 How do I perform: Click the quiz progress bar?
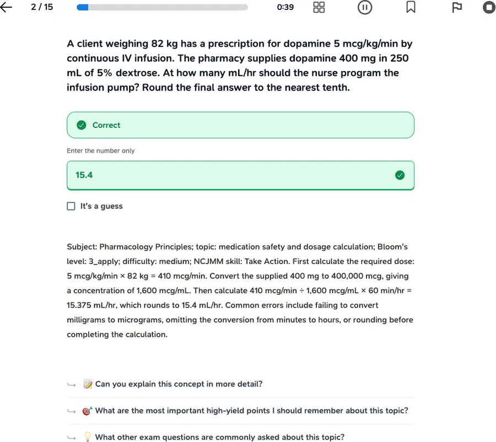(x=162, y=7)
